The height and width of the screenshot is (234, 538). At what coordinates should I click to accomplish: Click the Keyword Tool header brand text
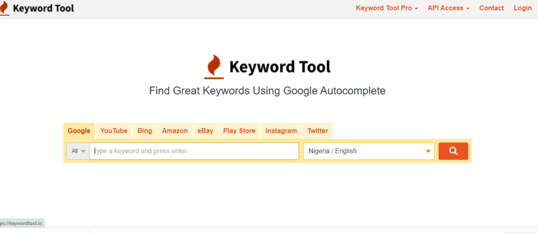tap(44, 8)
